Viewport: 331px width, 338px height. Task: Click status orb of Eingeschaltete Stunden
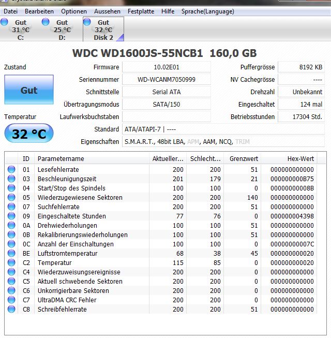pos(11,216)
